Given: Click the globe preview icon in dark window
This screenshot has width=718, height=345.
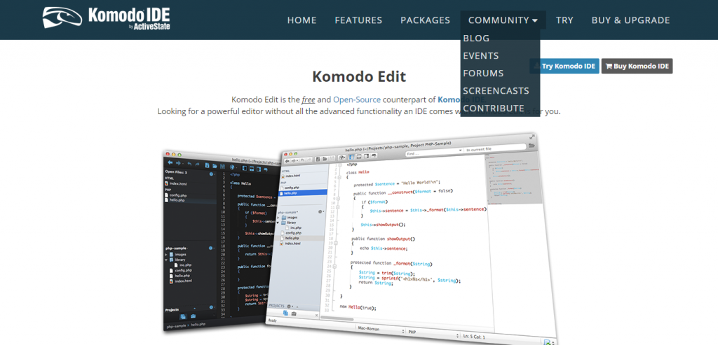Looking at the screenshot, I should point(233,167).
